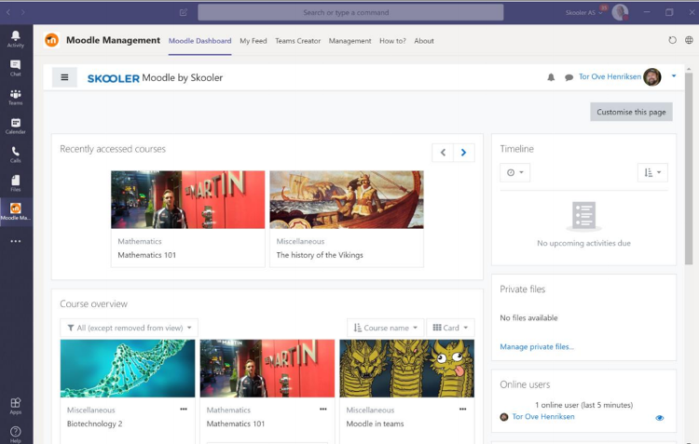Viewport: 699px width, 444px height.
Task: Open Mathematics 101 overview card options menu
Action: tap(322, 409)
